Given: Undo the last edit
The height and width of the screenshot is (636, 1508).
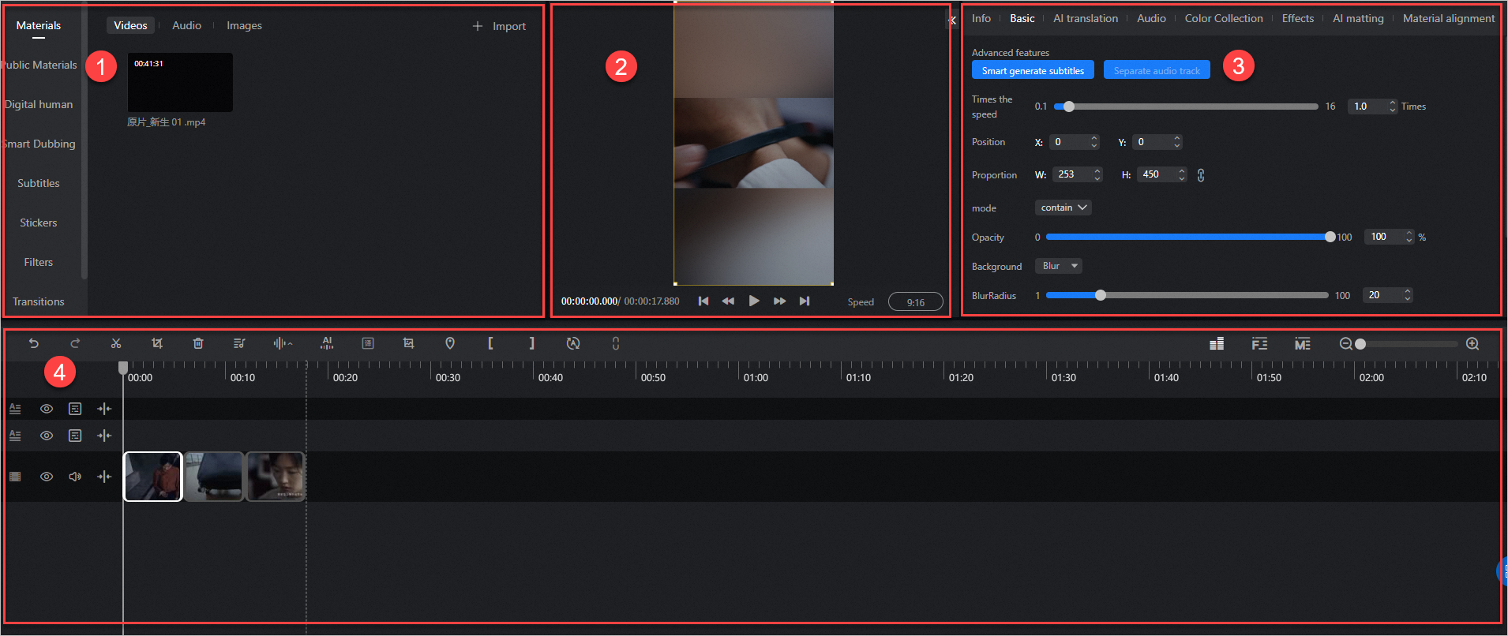Looking at the screenshot, I should [33, 343].
